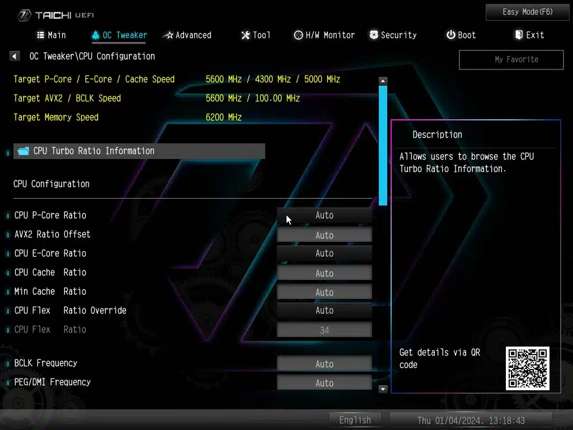573x430 pixels.
Task: Click the H/W Monitor gauge icon
Action: coord(298,35)
